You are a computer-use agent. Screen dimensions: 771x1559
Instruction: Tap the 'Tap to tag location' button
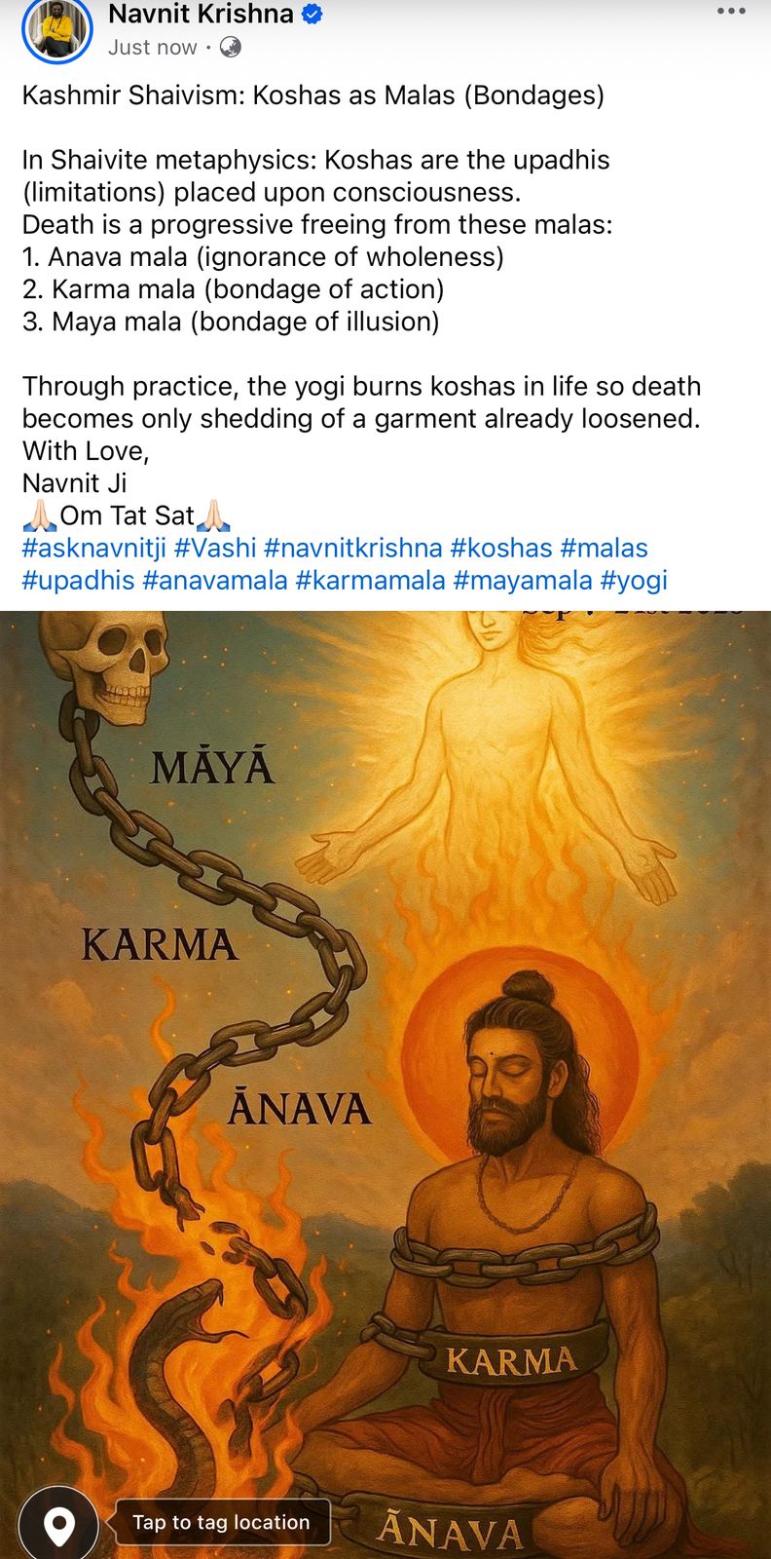point(221,1522)
